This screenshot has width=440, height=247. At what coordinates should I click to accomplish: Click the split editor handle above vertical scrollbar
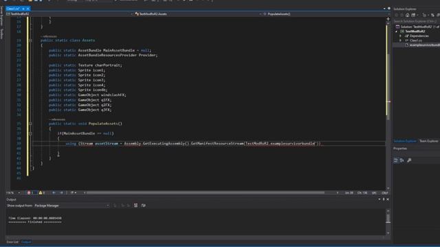pos(388,19)
